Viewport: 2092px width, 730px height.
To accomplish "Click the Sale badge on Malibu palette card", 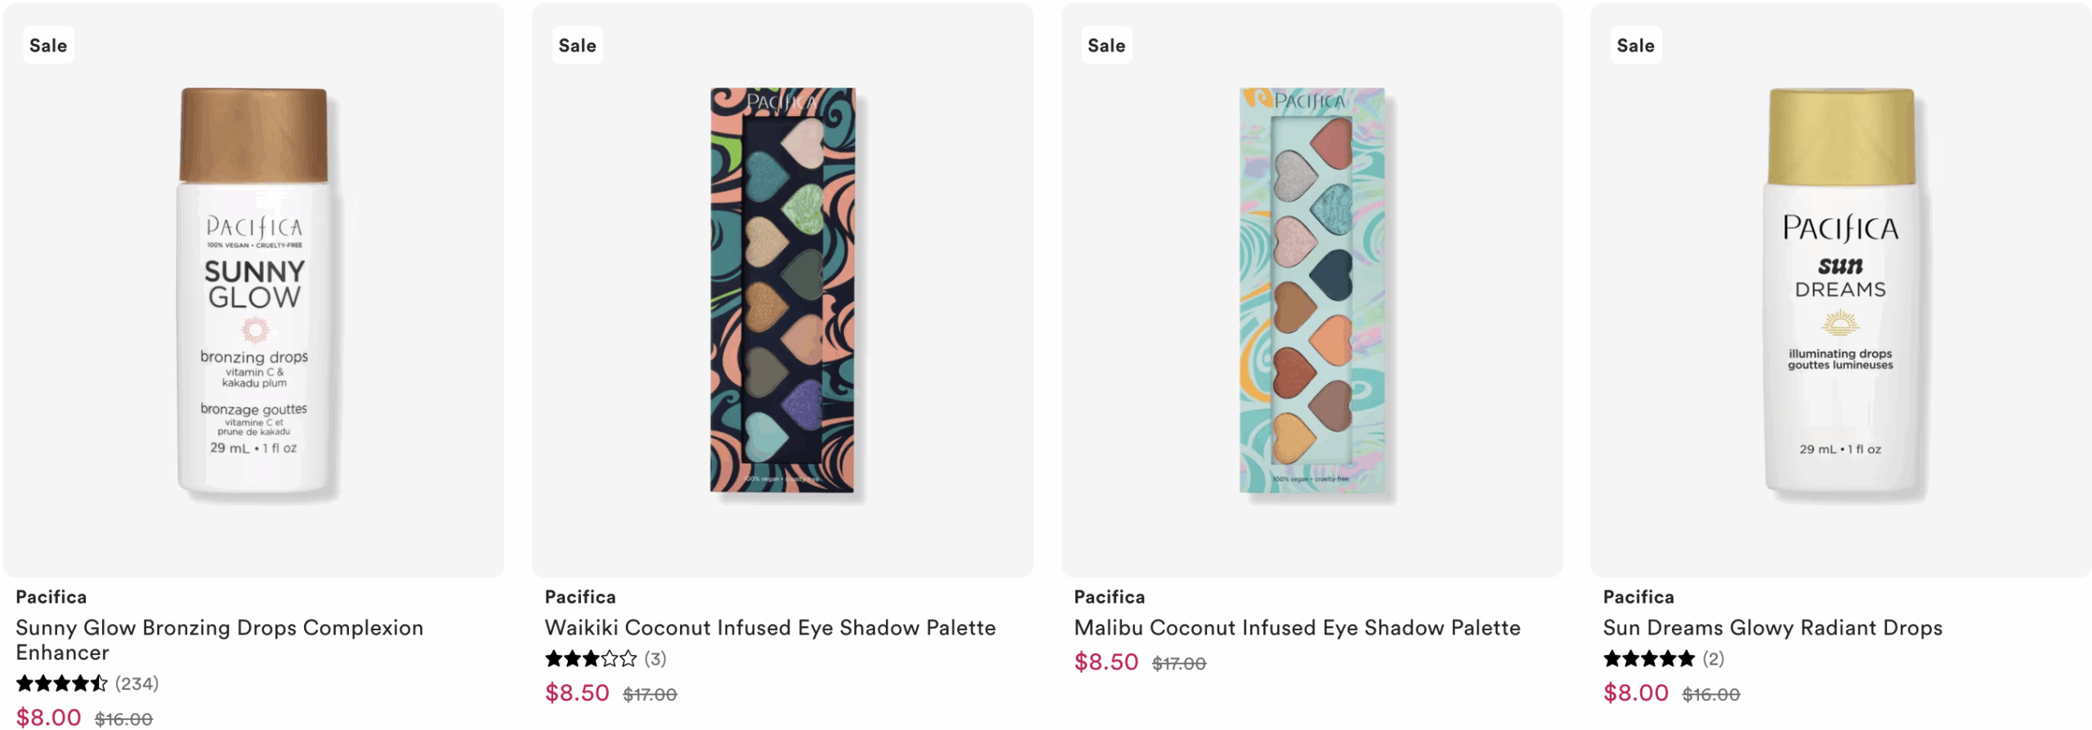I will (1106, 46).
